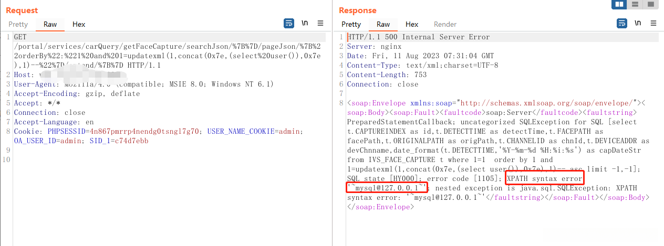Screen dimensions: 664x246
Task: Select the Request Raw tab
Action: point(50,24)
